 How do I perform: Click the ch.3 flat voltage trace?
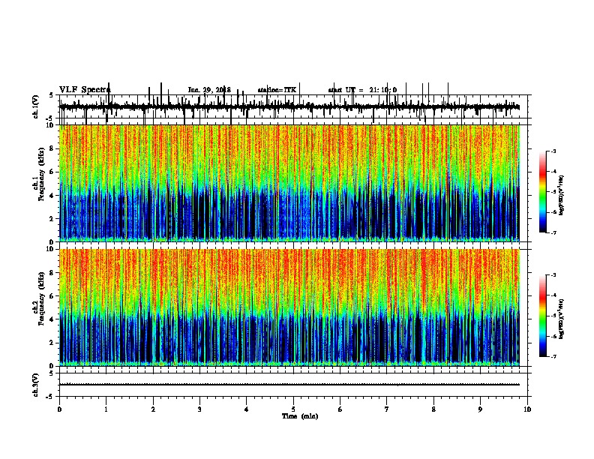coord(289,385)
